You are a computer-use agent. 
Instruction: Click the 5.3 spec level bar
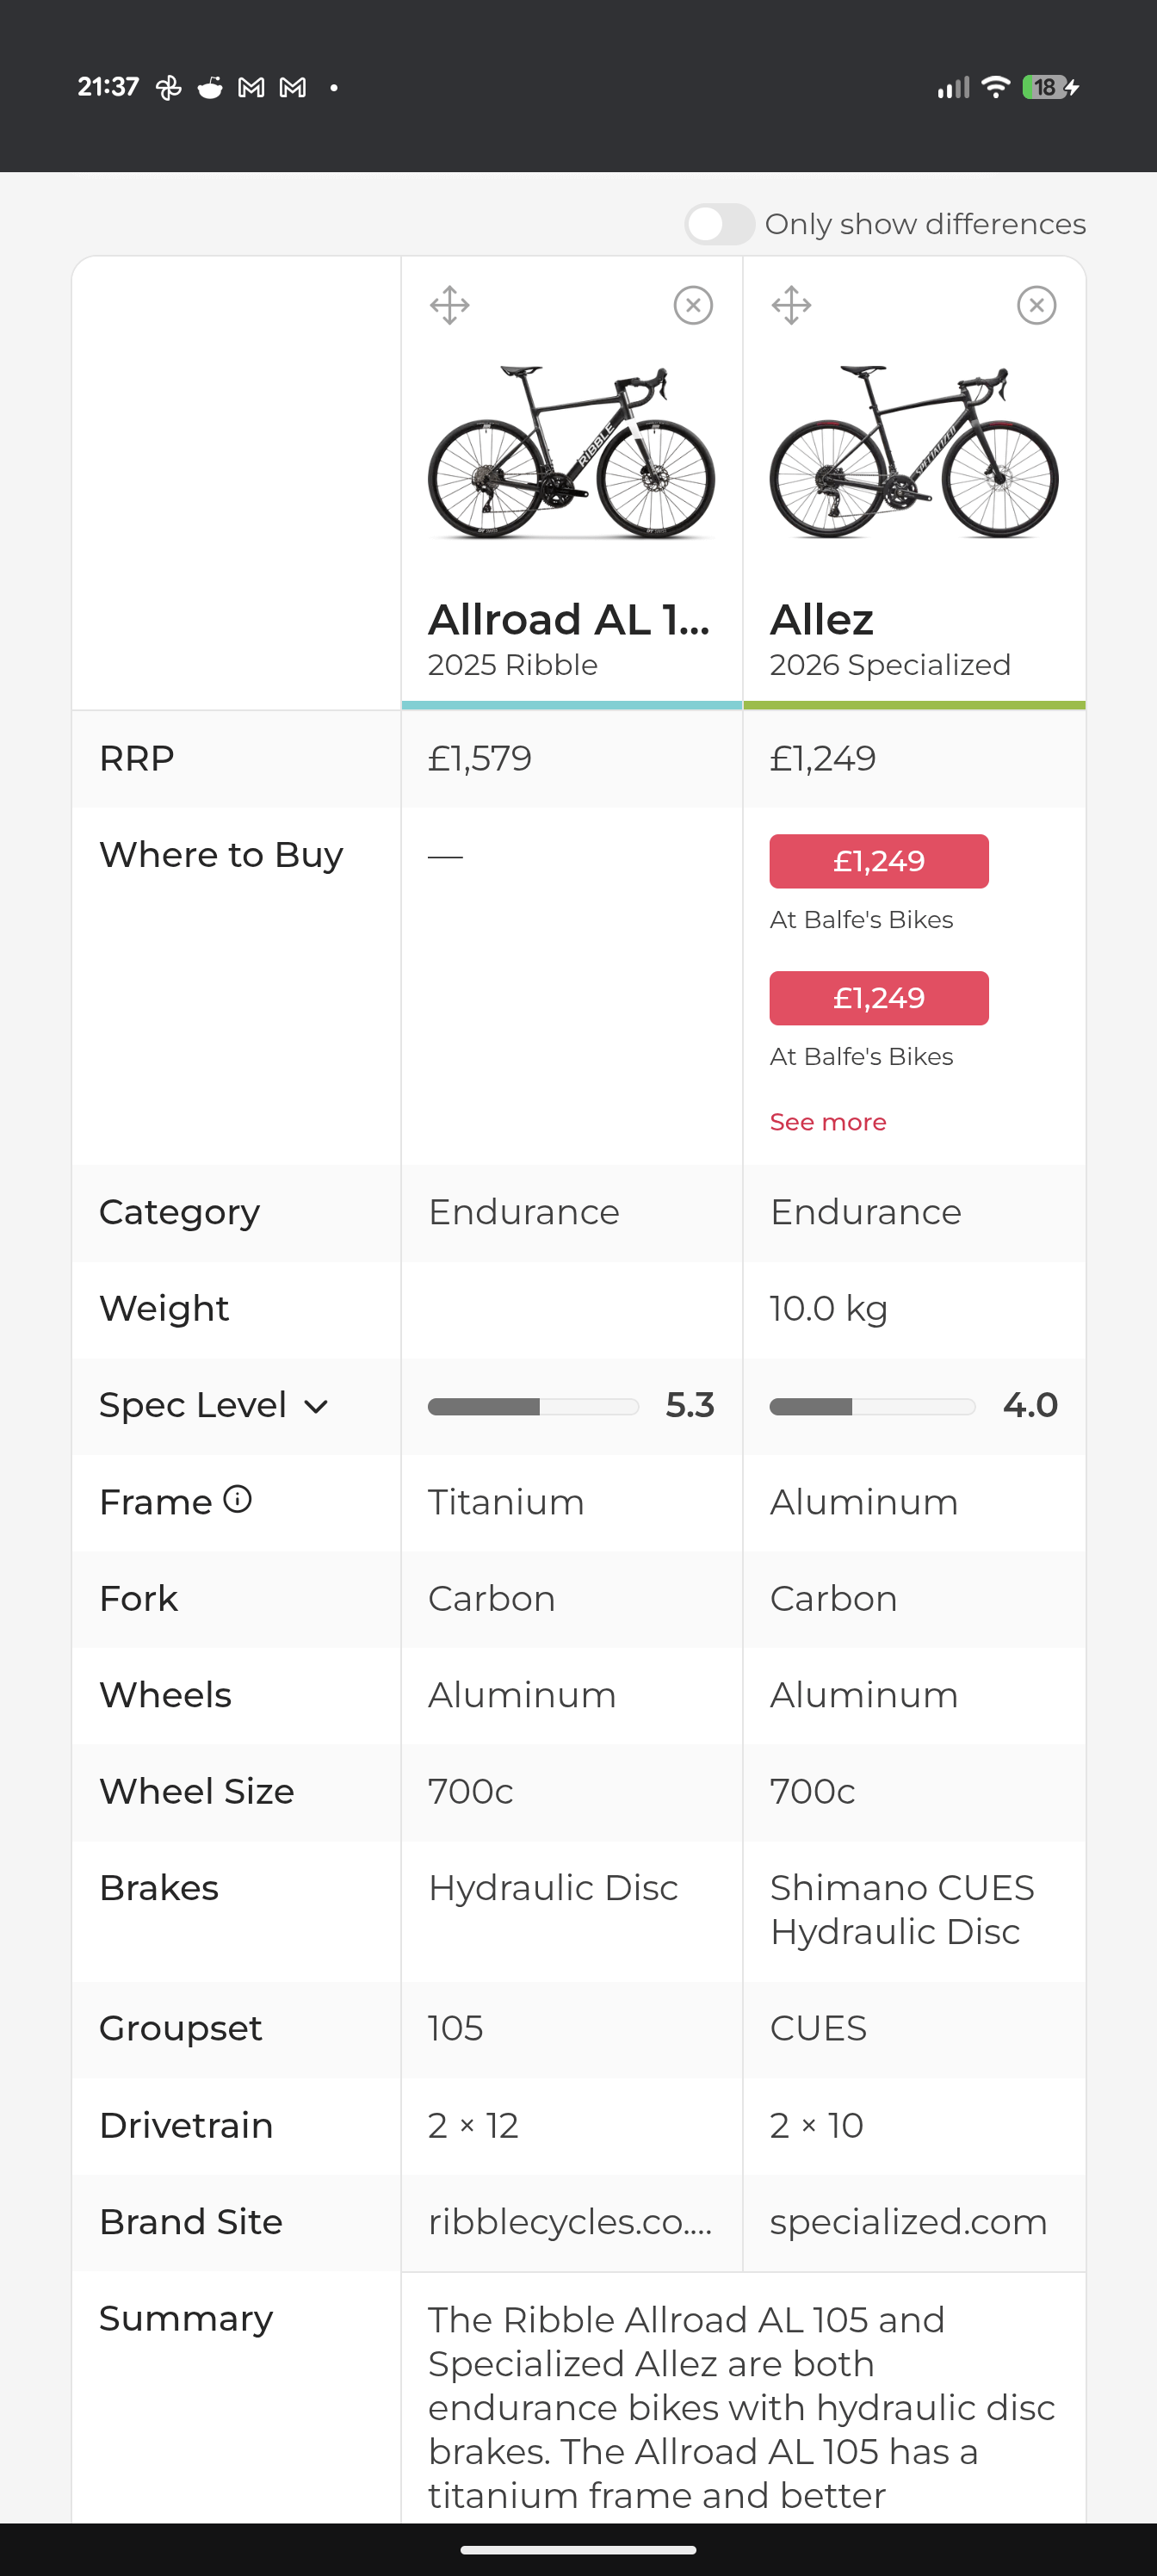533,1407
